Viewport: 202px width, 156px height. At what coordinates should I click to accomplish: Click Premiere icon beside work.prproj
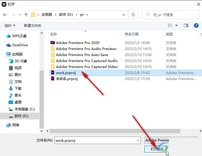click(x=53, y=73)
